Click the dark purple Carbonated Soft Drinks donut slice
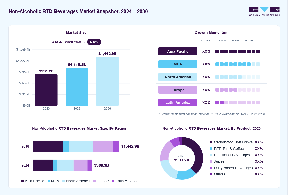The image size is (288, 195). point(197,153)
